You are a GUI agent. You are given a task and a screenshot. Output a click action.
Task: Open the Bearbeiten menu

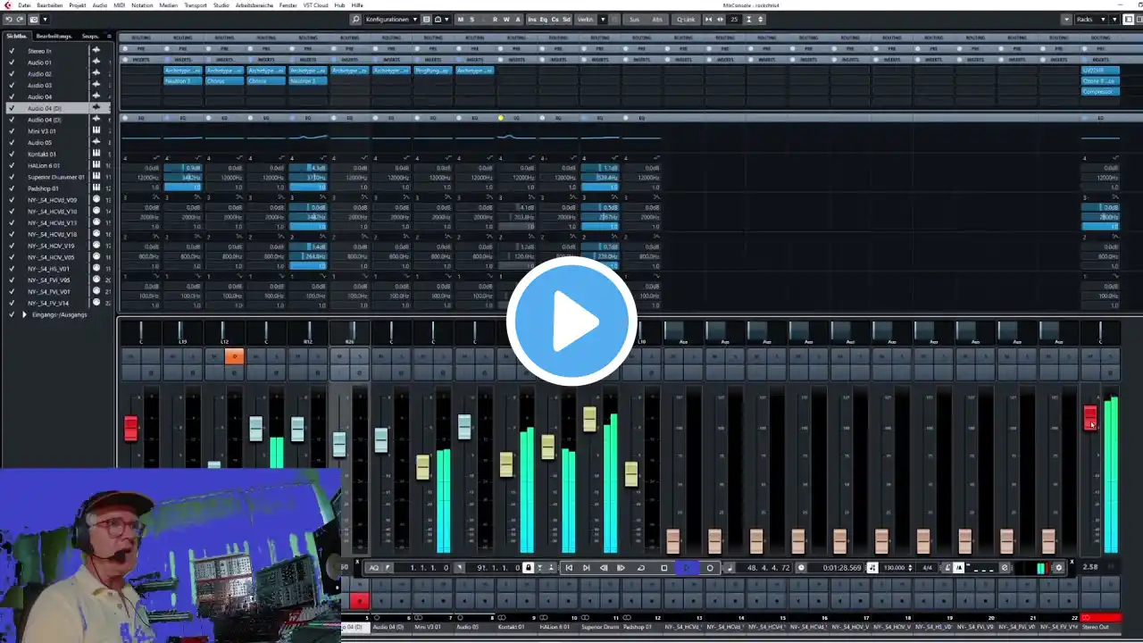tap(50, 5)
